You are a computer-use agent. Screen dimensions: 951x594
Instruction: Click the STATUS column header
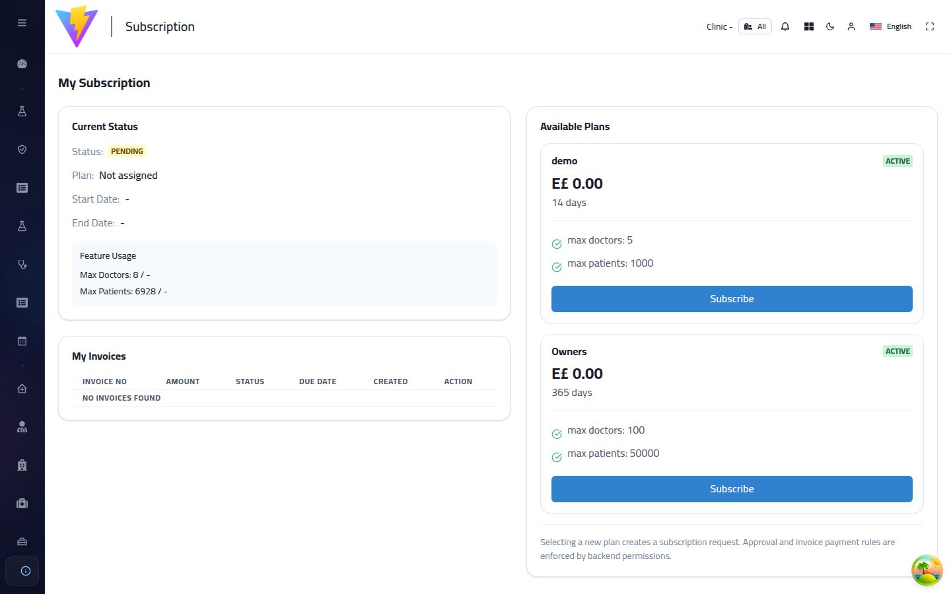(250, 381)
